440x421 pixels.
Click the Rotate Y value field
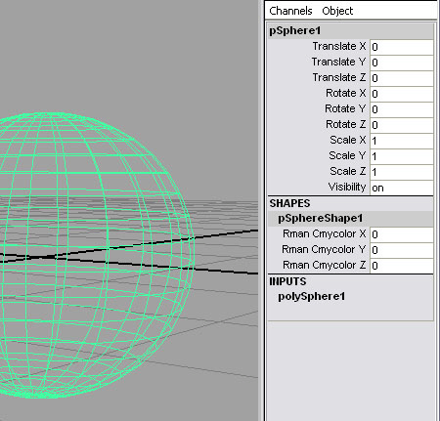(x=402, y=109)
